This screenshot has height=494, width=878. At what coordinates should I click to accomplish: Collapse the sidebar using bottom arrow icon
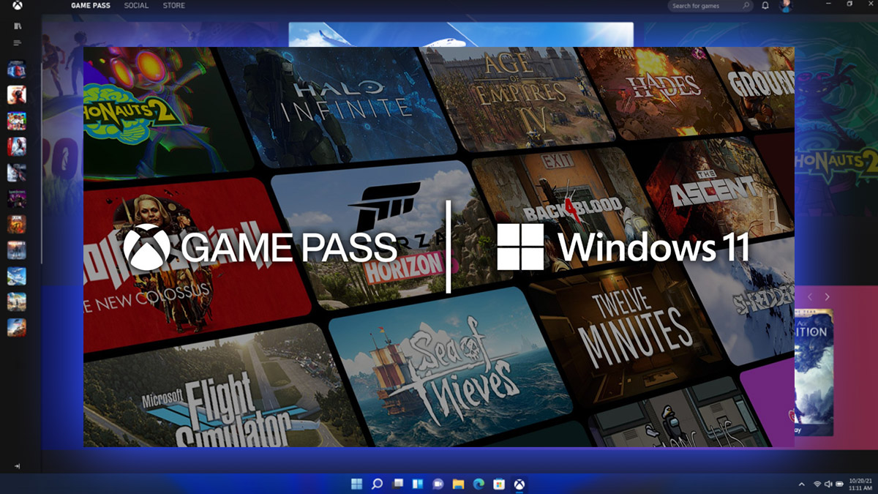[x=17, y=466]
